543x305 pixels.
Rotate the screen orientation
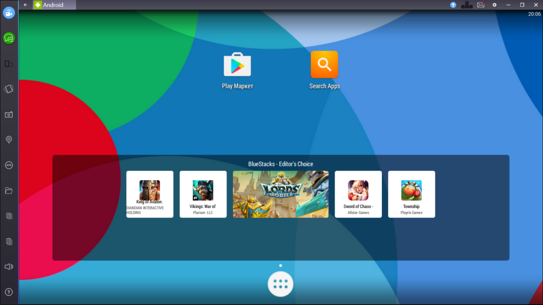click(8, 63)
